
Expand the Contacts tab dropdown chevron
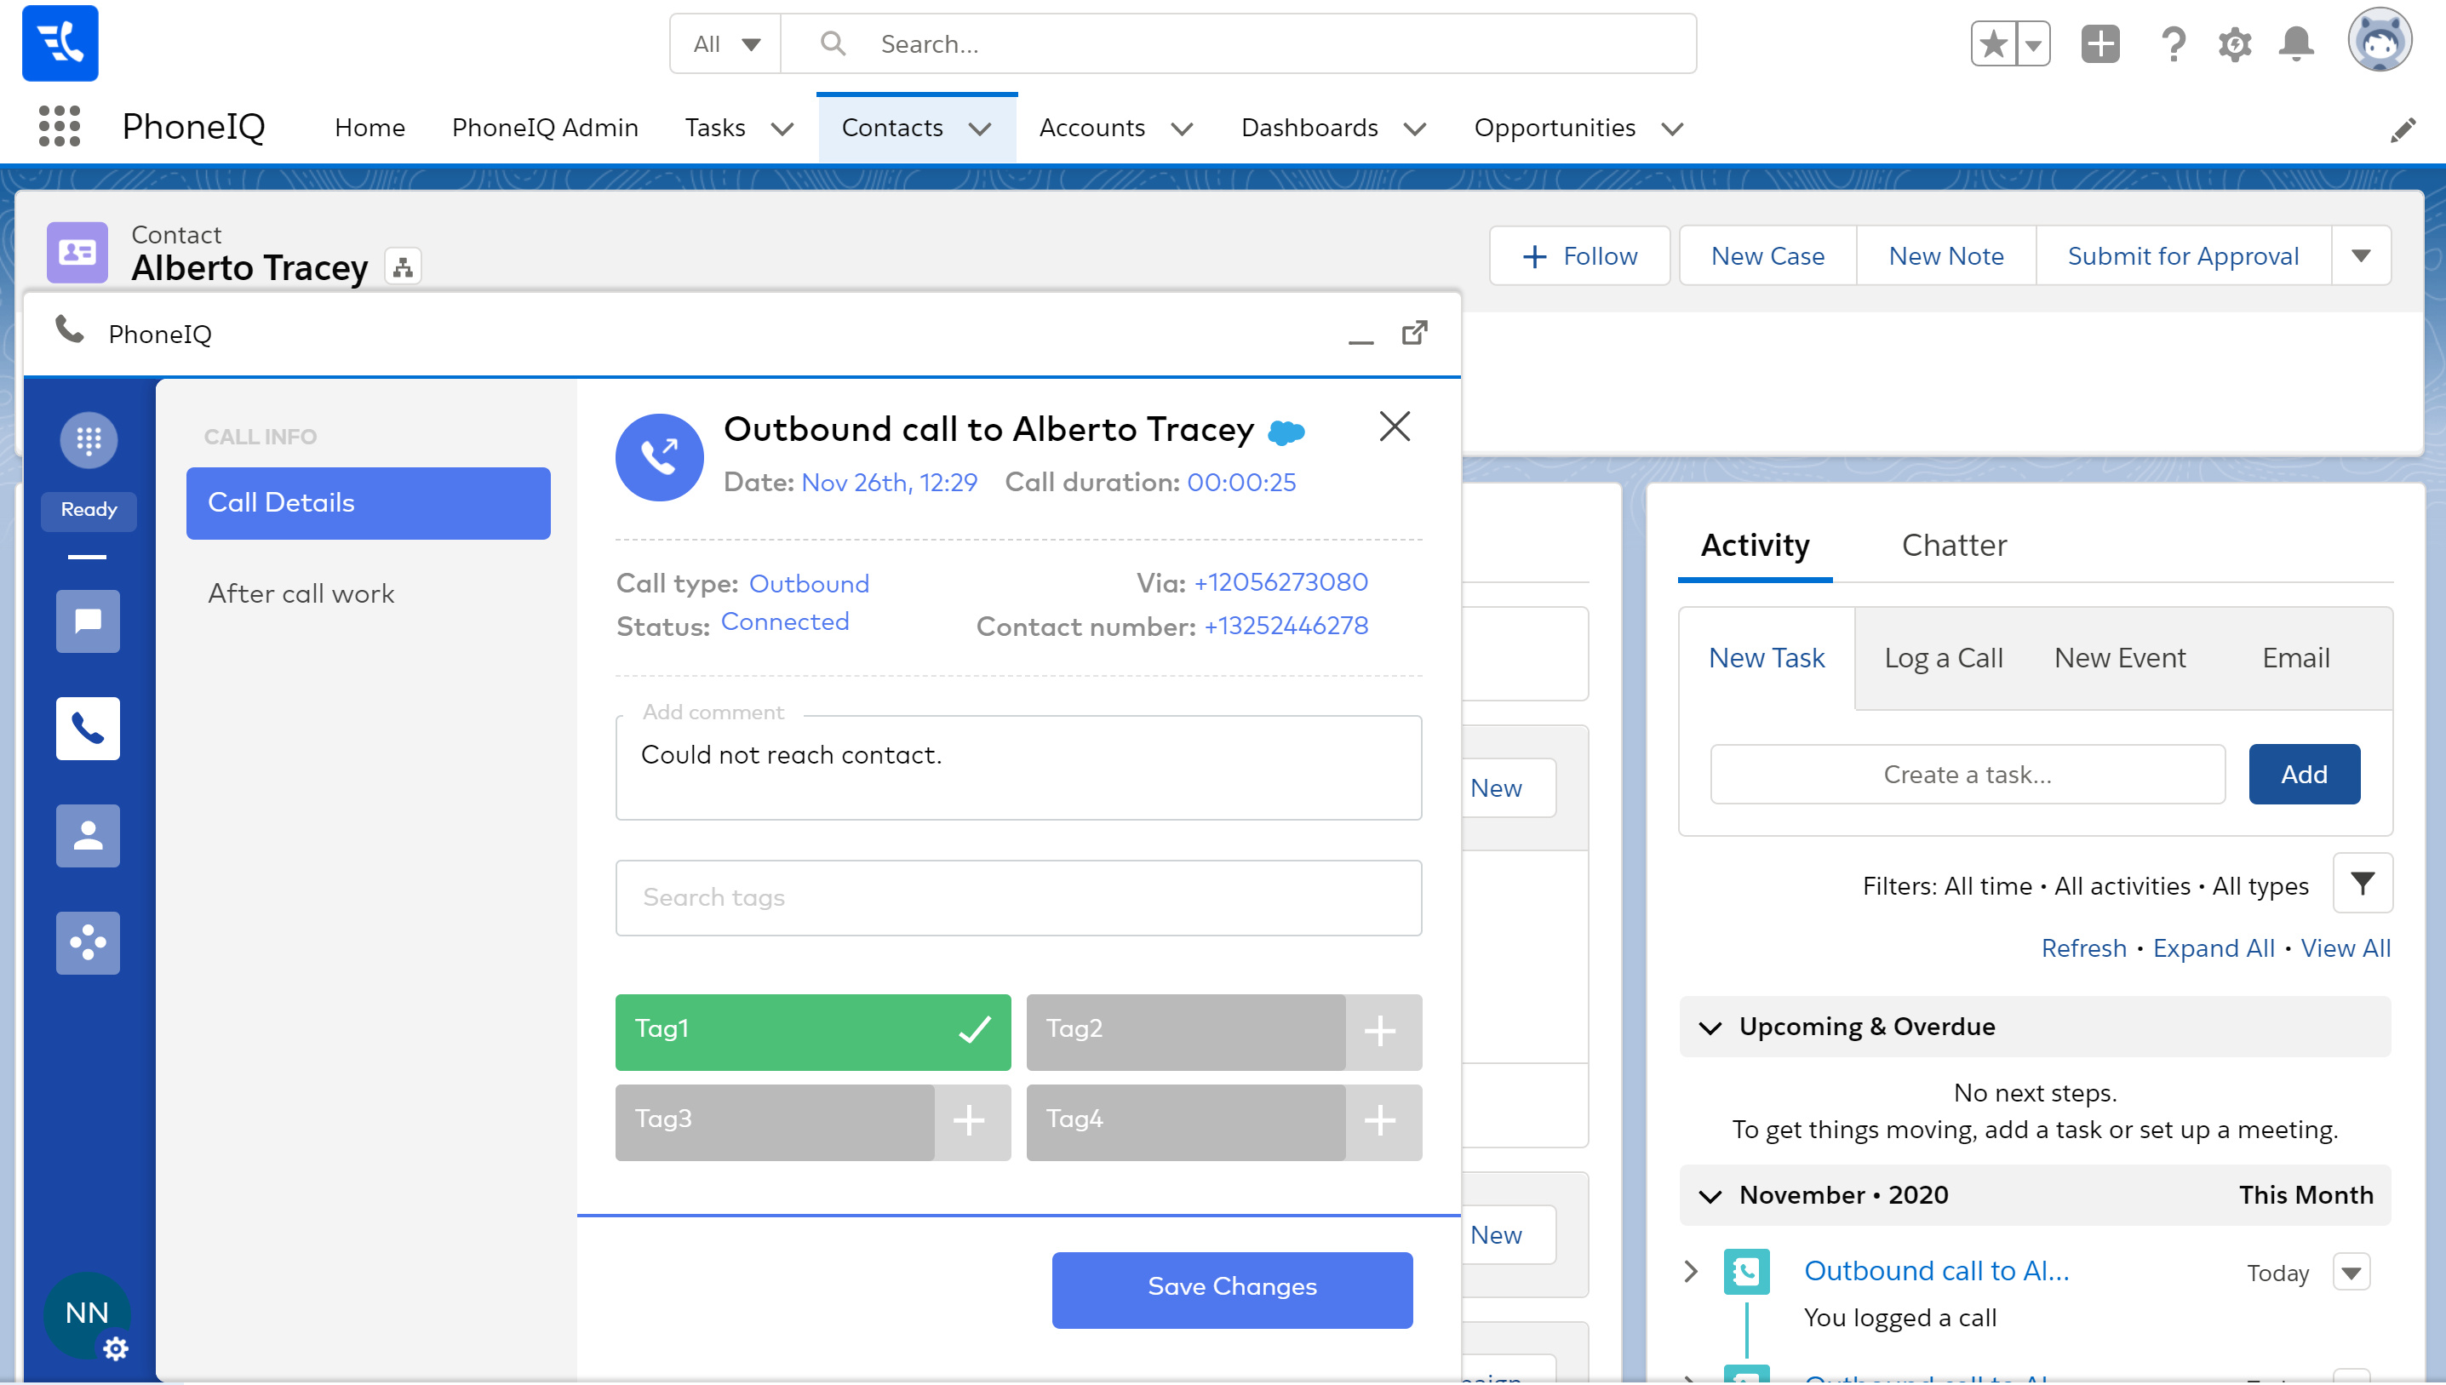(x=980, y=129)
